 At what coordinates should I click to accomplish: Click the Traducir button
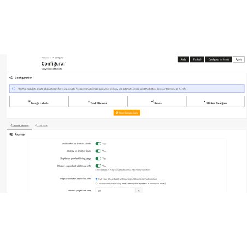(197, 60)
